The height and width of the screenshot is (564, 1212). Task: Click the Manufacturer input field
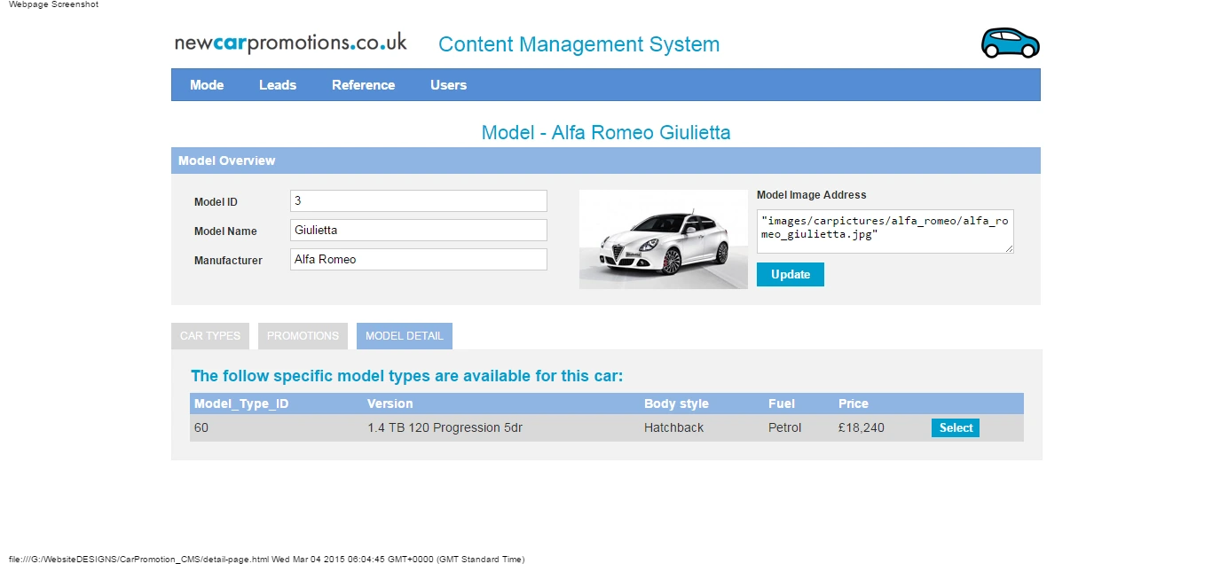click(x=417, y=259)
